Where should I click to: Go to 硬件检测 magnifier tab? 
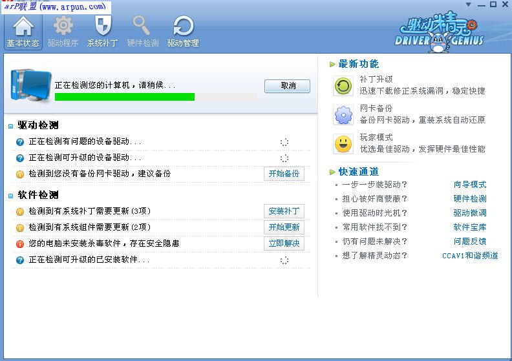pyautogui.click(x=143, y=32)
